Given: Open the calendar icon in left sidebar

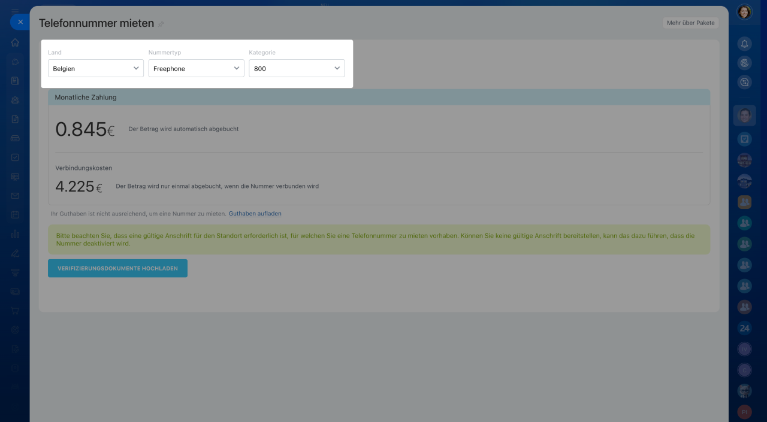Looking at the screenshot, I should point(15,215).
